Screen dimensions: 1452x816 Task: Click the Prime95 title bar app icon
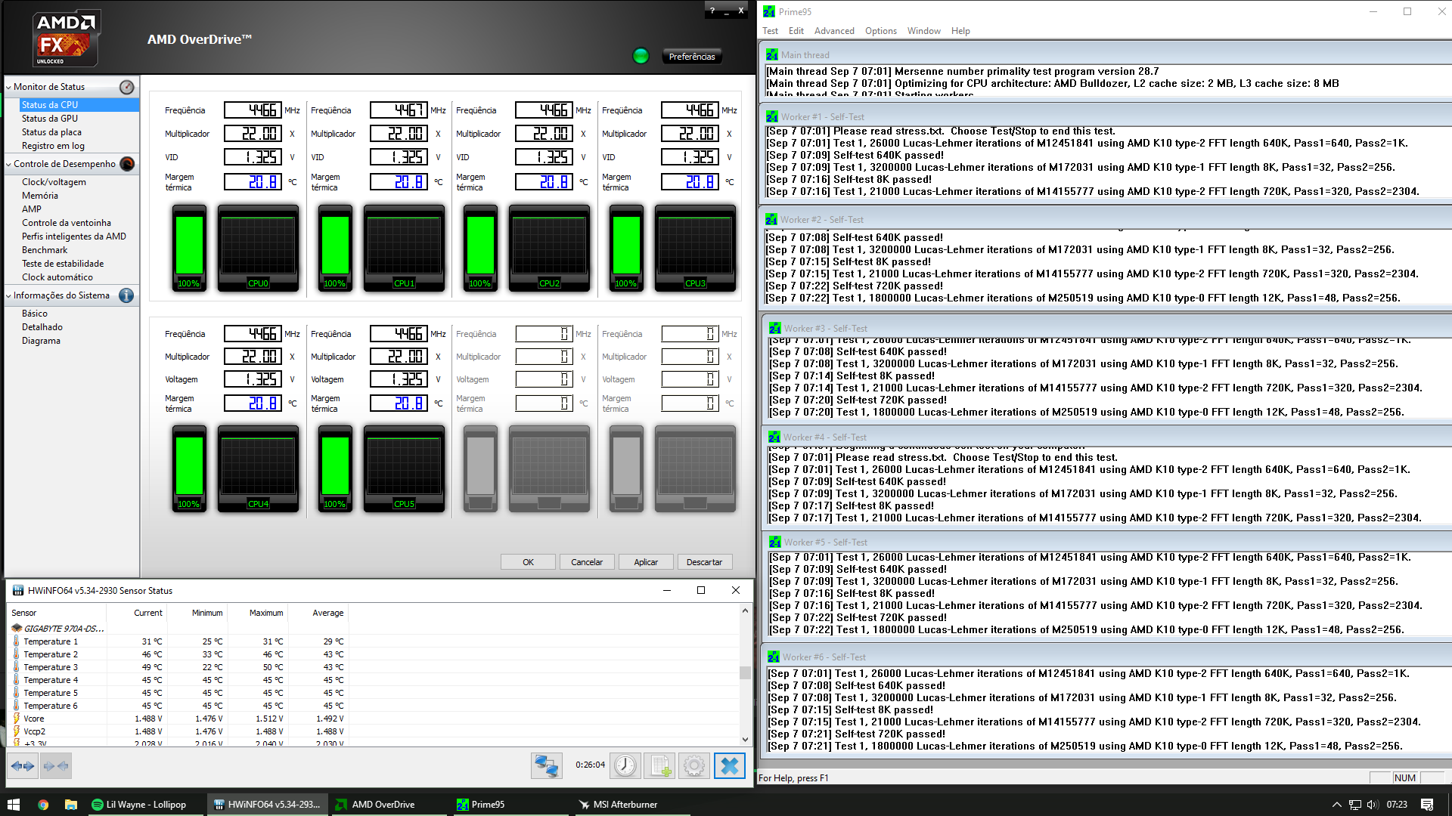[x=769, y=11]
